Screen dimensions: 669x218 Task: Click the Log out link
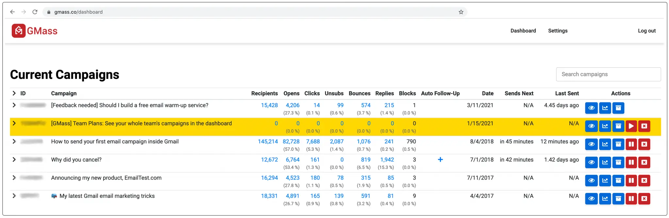(x=646, y=31)
